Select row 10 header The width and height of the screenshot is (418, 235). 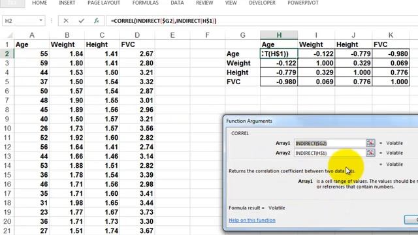[x=7, y=129]
